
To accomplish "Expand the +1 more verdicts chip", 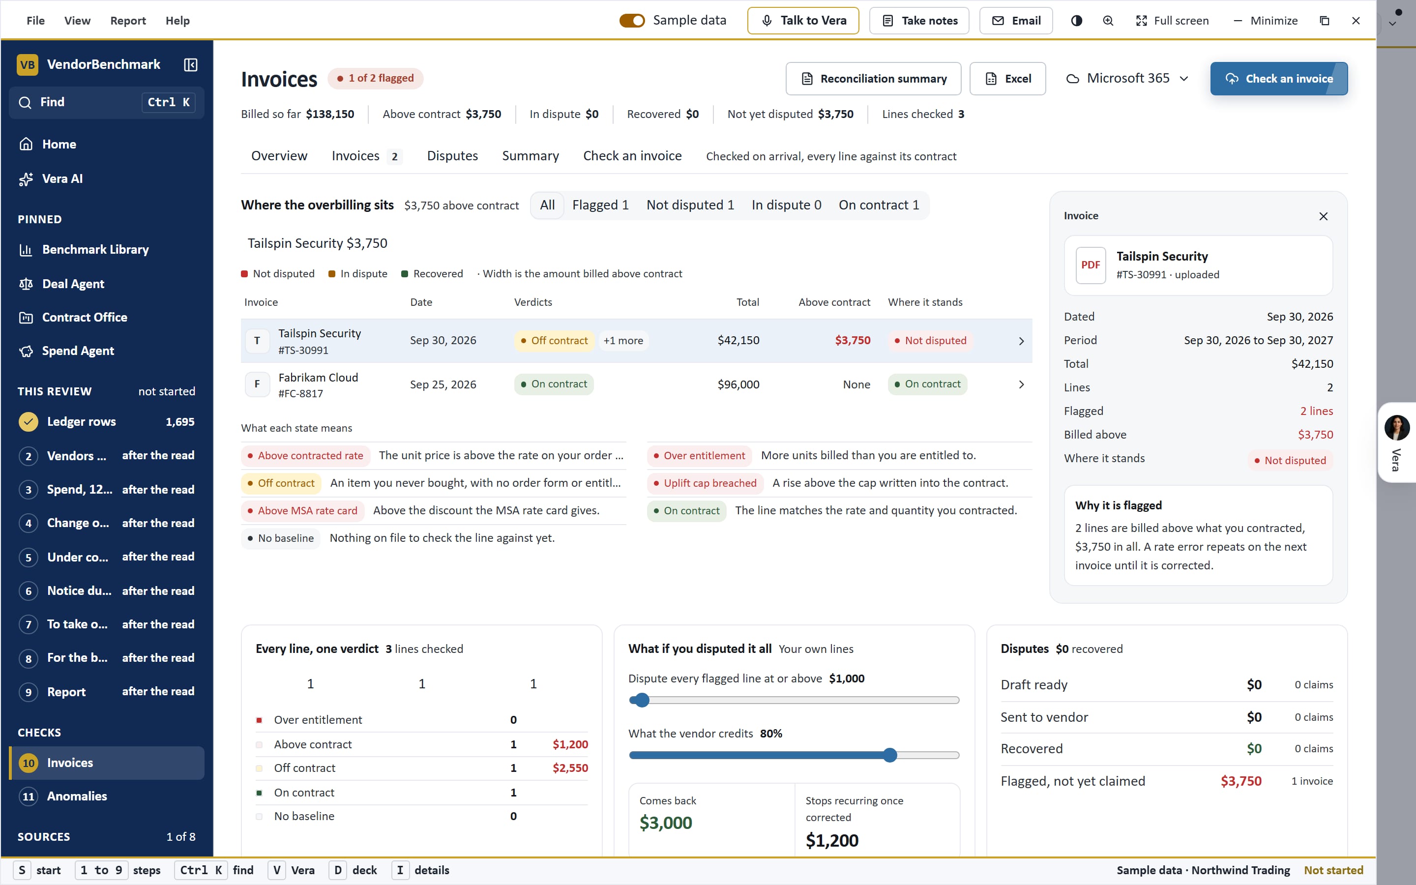I will tap(623, 341).
